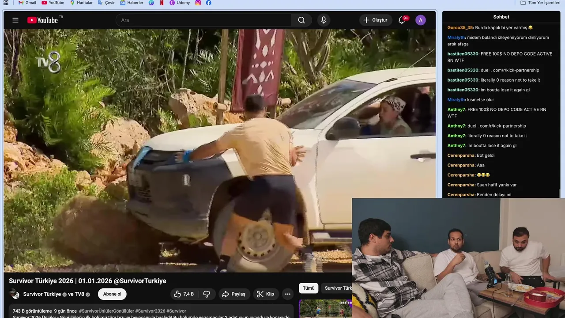Image resolution: width=565 pixels, height=318 pixels.
Task: Open the Çevir translate bookmark
Action: coord(106,3)
